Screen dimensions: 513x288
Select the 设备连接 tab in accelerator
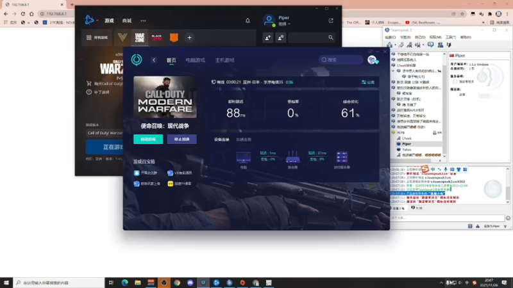221,140
